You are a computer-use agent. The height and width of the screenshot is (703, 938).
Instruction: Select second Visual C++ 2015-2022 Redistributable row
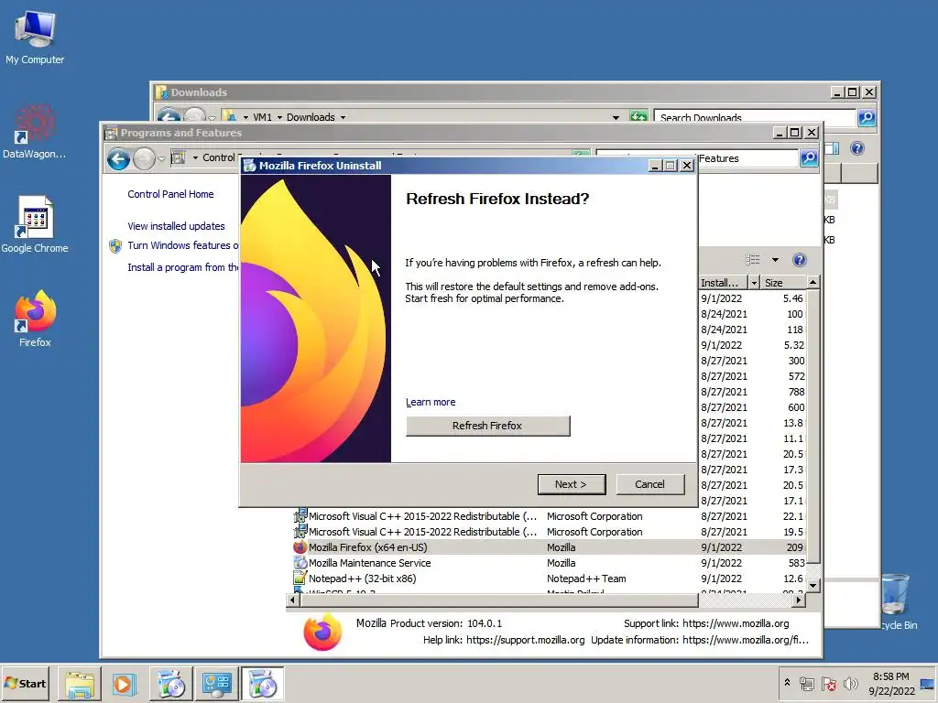point(548,532)
